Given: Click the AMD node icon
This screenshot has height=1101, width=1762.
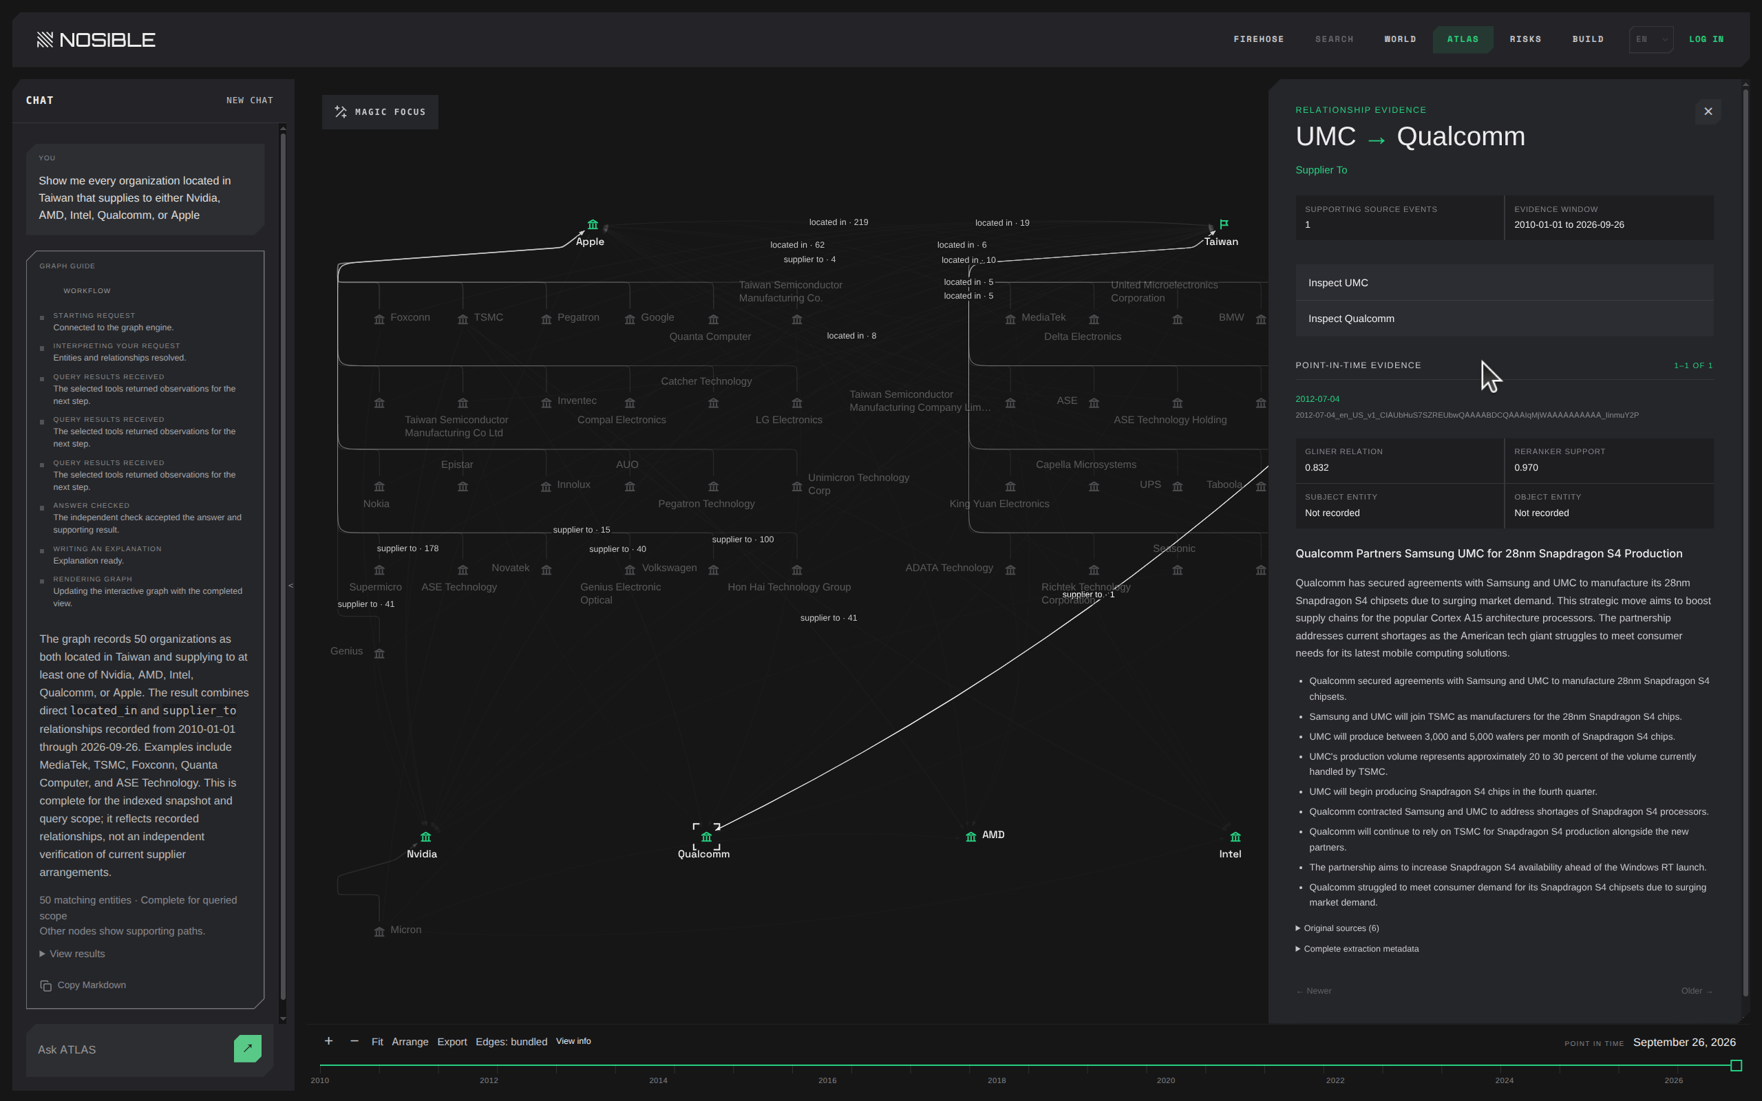Looking at the screenshot, I should (x=970, y=837).
